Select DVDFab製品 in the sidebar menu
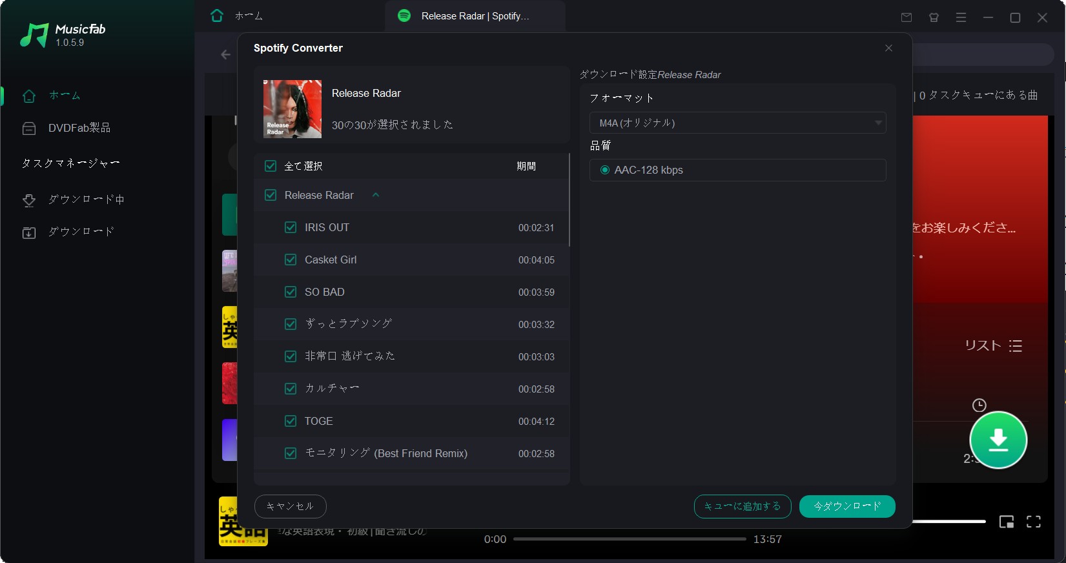Image resolution: width=1066 pixels, height=563 pixels. click(x=79, y=128)
